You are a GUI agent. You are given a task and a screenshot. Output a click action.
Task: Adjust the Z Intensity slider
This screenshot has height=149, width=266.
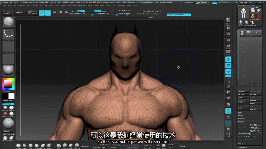point(106,14)
